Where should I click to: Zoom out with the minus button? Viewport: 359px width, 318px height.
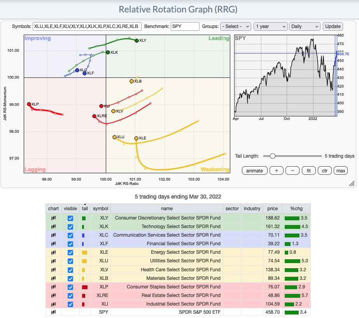pos(292,171)
